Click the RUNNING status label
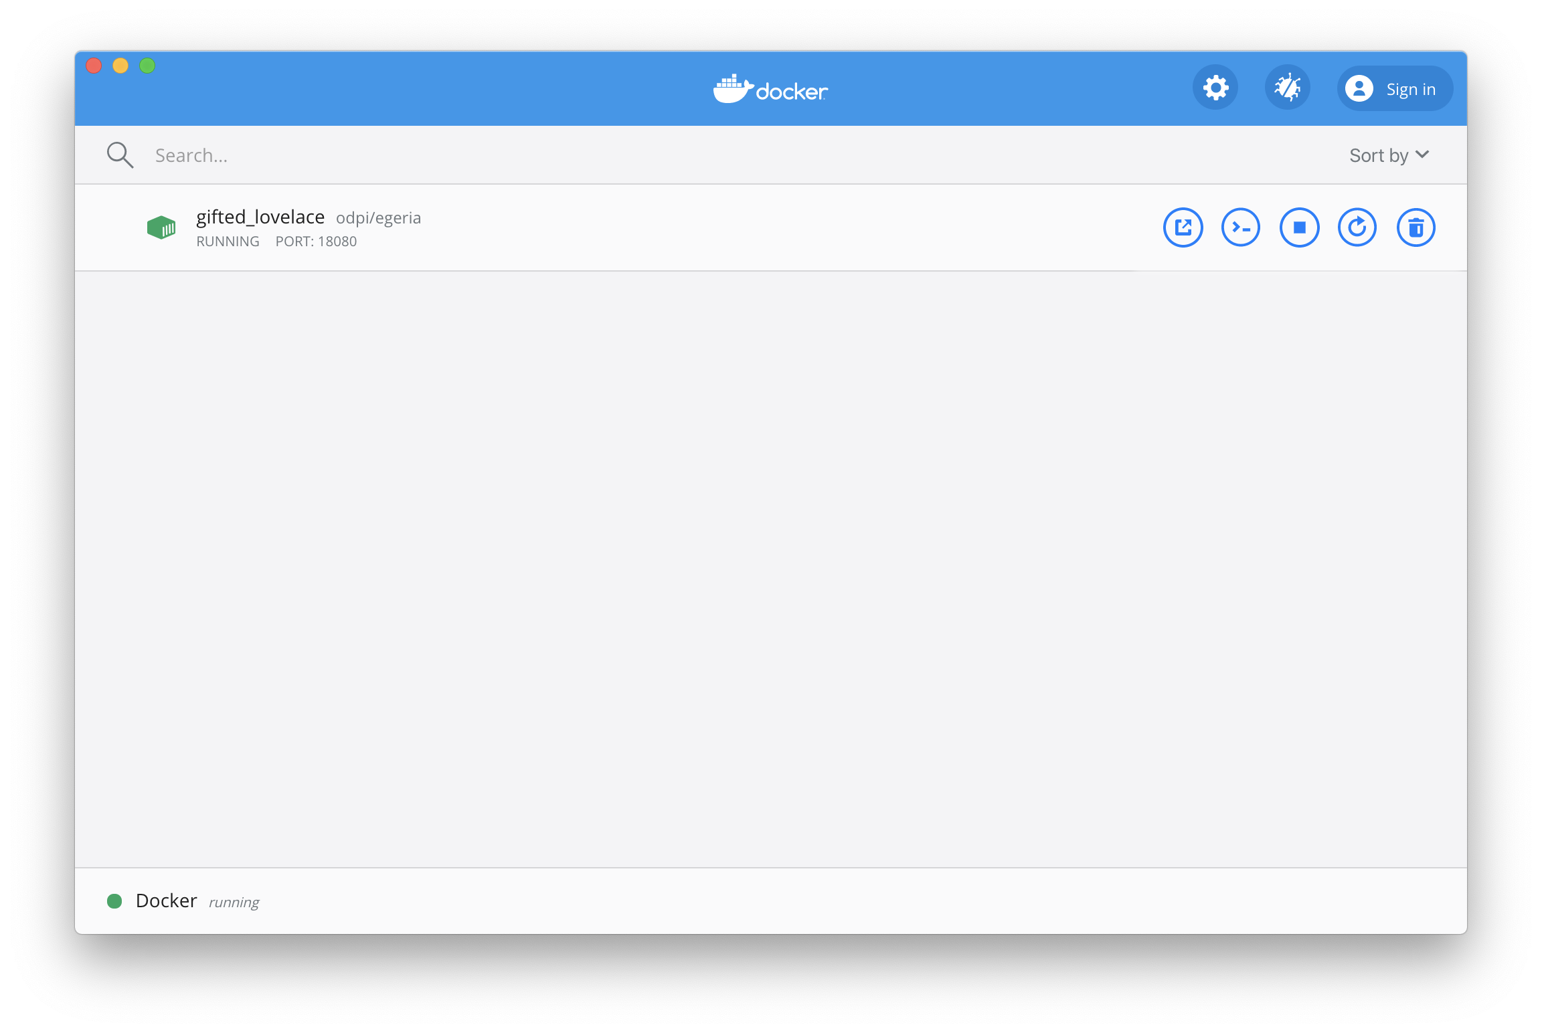1542x1033 pixels. [228, 242]
